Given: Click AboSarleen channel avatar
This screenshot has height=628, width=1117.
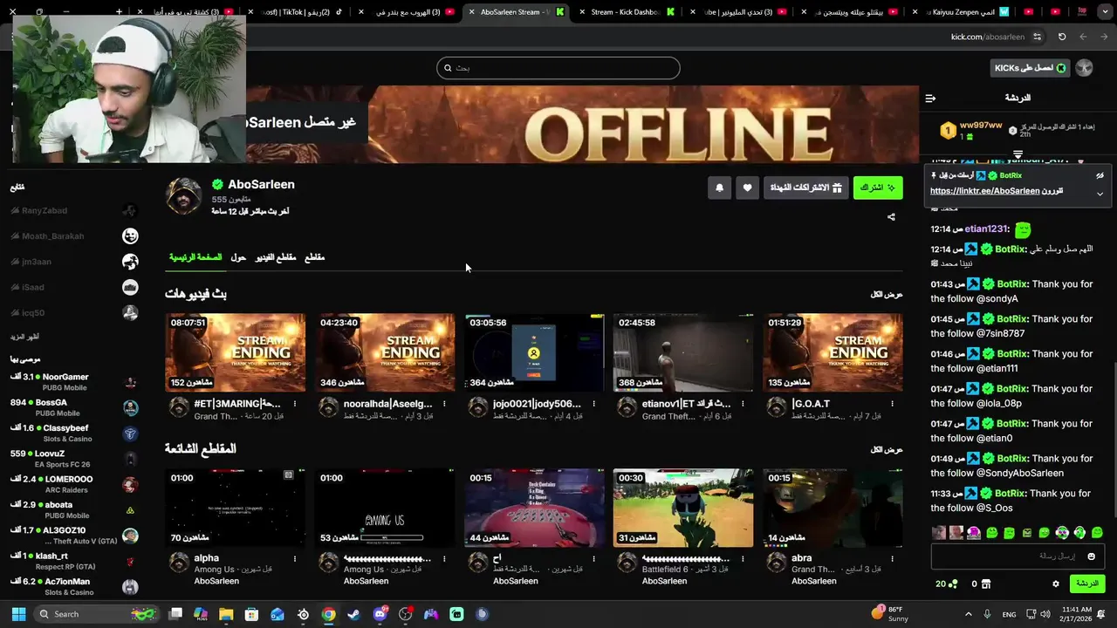Looking at the screenshot, I should coord(184,196).
